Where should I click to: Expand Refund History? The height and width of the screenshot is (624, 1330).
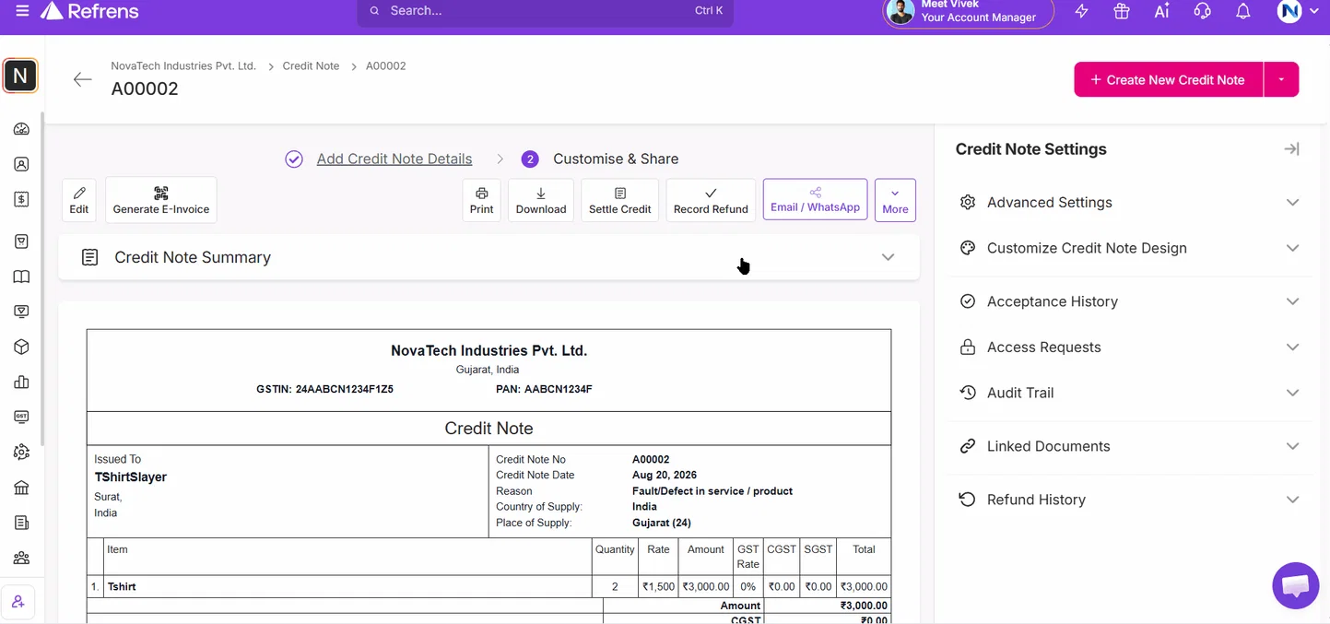1129,500
